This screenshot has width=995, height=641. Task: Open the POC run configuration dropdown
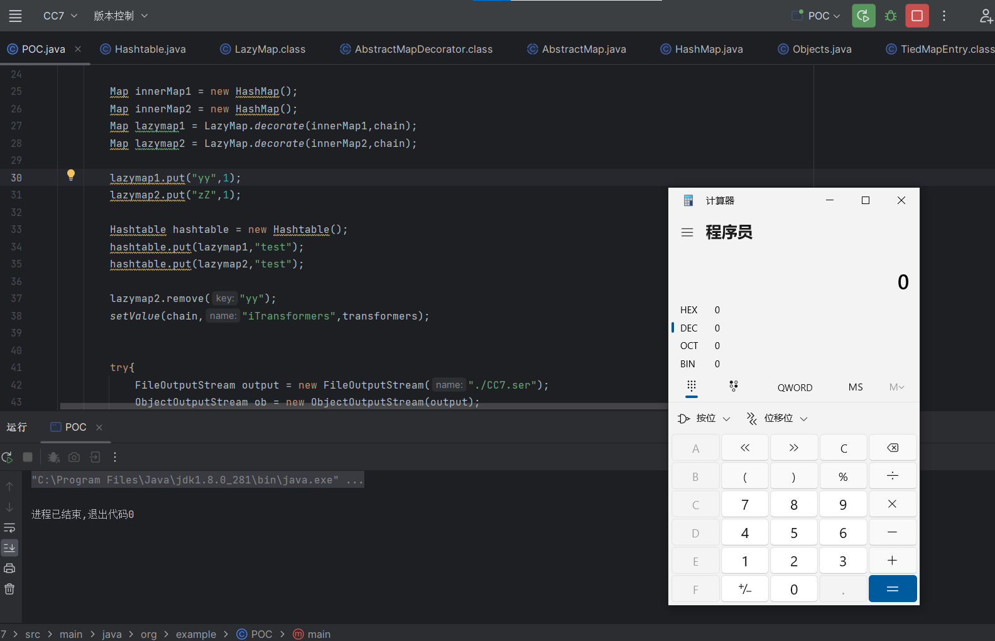click(x=816, y=16)
